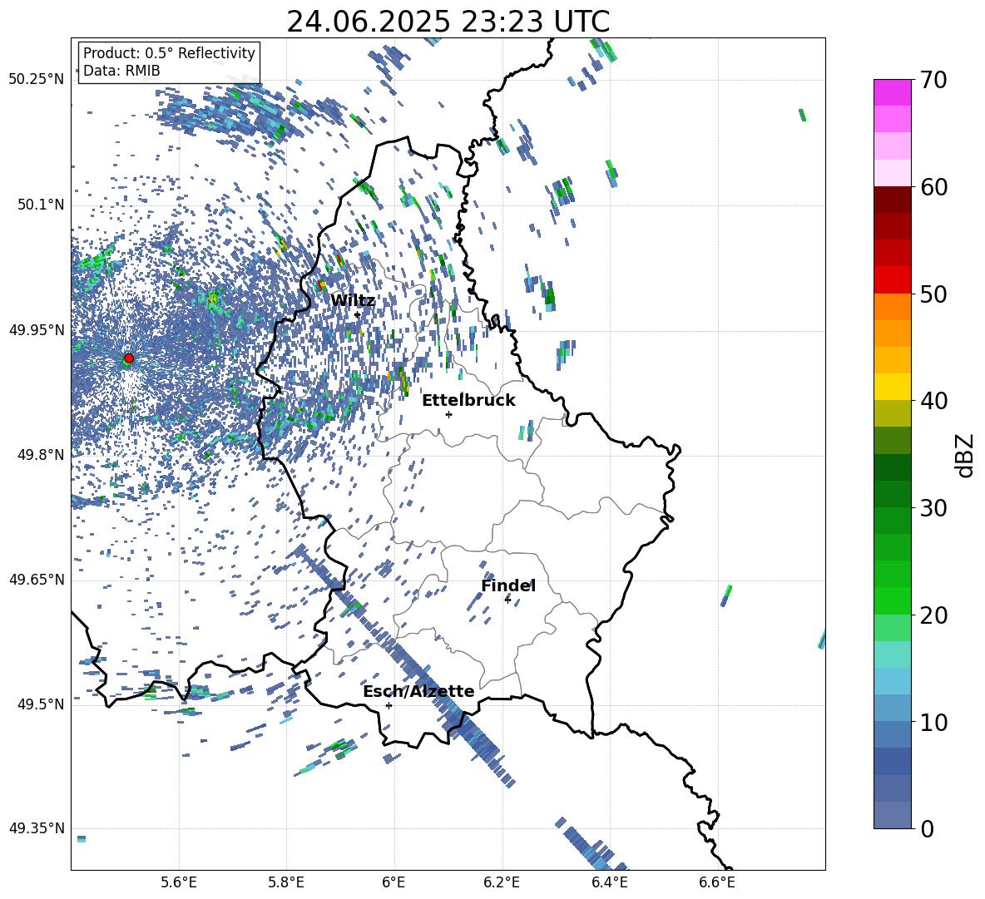Select the Wiltz city label
Image resolution: width=985 pixels, height=899 pixels.
pyautogui.click(x=353, y=300)
